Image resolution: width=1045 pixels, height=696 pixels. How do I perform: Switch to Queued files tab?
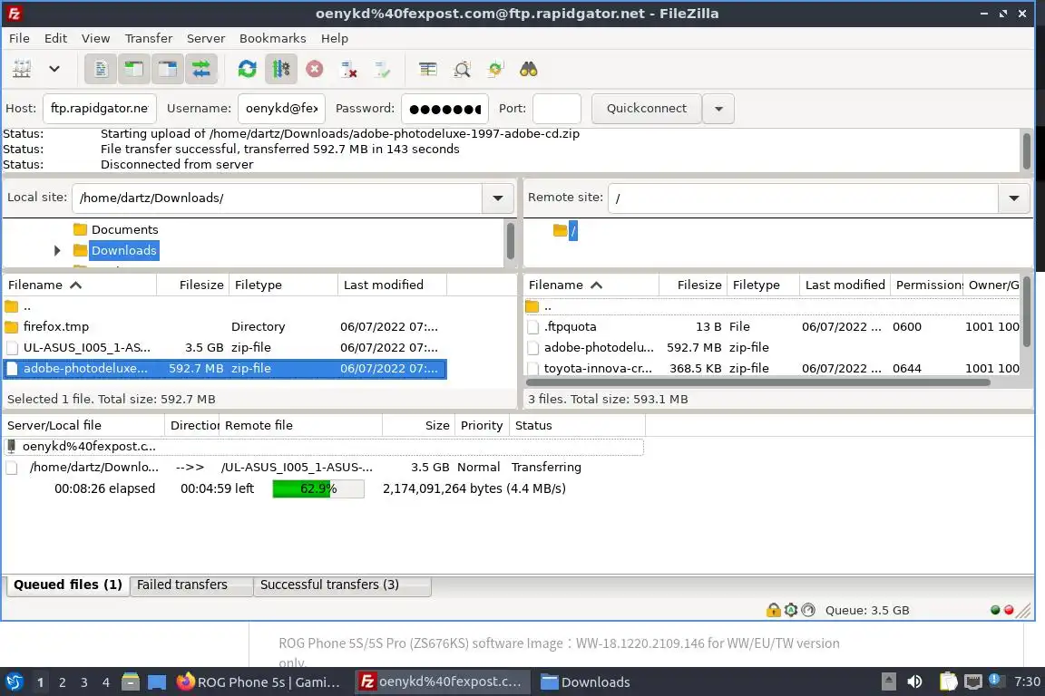point(68,585)
